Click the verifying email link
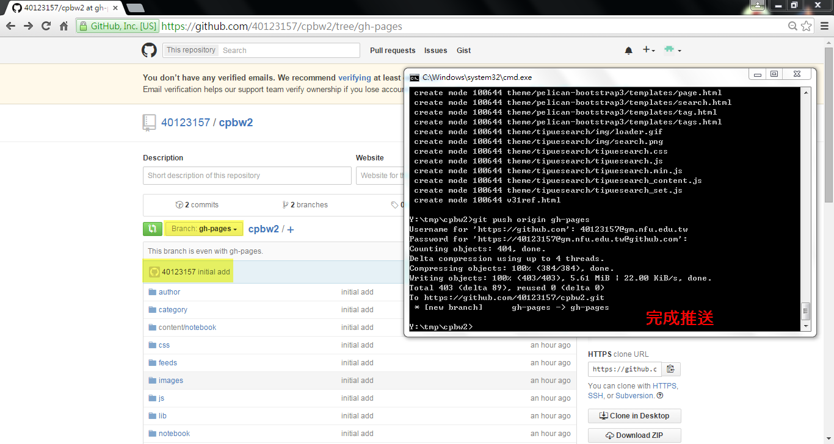Image resolution: width=834 pixels, height=444 pixels. click(355, 78)
